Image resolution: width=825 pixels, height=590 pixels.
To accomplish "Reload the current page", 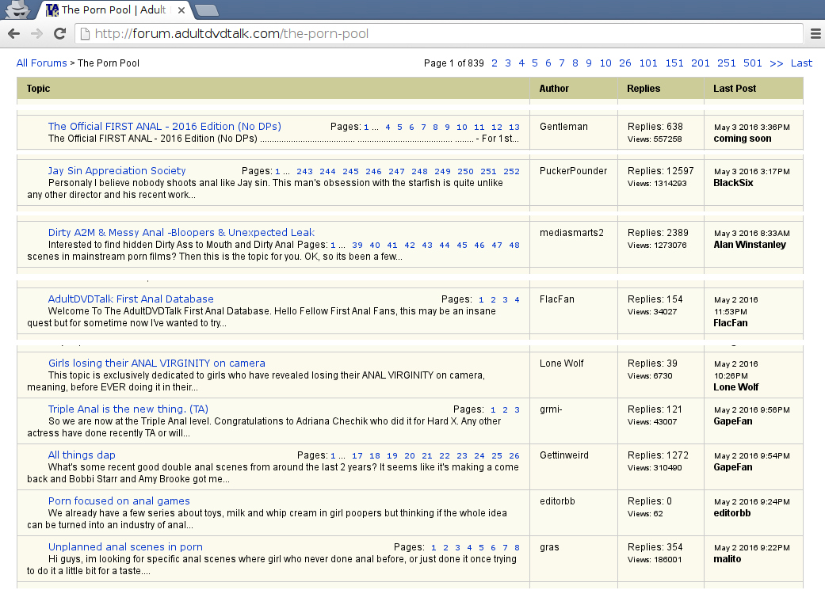I will coord(60,33).
